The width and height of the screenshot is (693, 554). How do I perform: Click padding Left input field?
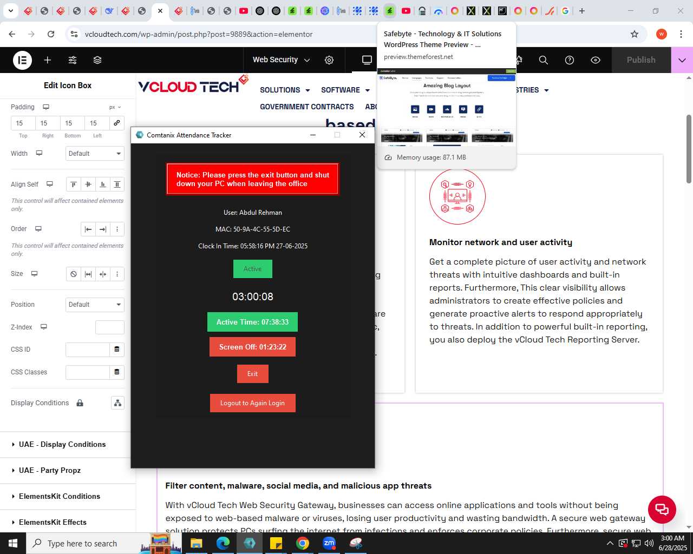[97, 123]
